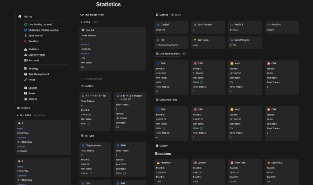Click XAU gold icon in Challange Pairs

coord(232,109)
